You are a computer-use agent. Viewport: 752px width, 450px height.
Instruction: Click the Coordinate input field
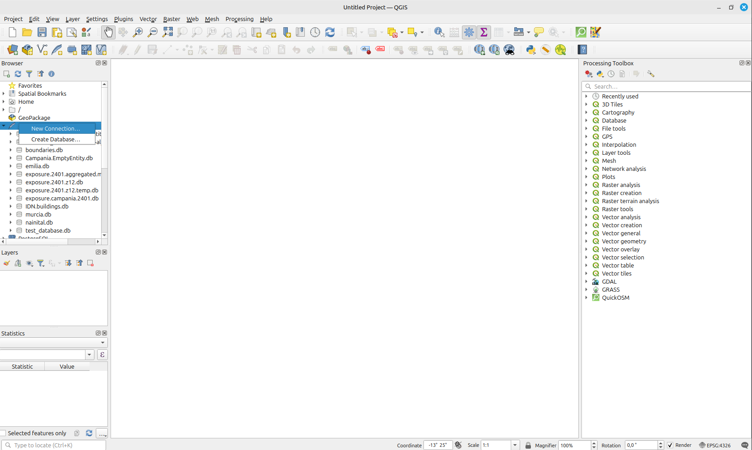pos(438,445)
